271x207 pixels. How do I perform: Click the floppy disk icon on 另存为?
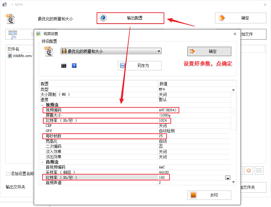[123, 66]
